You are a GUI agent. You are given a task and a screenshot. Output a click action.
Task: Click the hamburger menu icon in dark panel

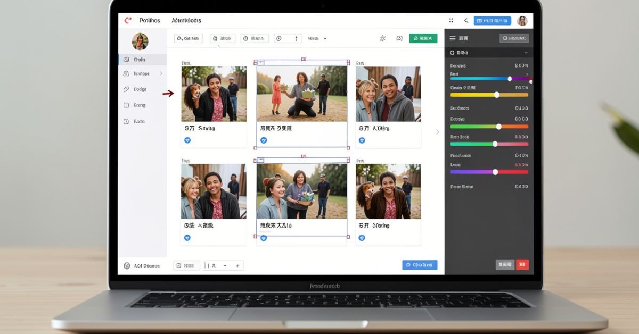(x=453, y=38)
